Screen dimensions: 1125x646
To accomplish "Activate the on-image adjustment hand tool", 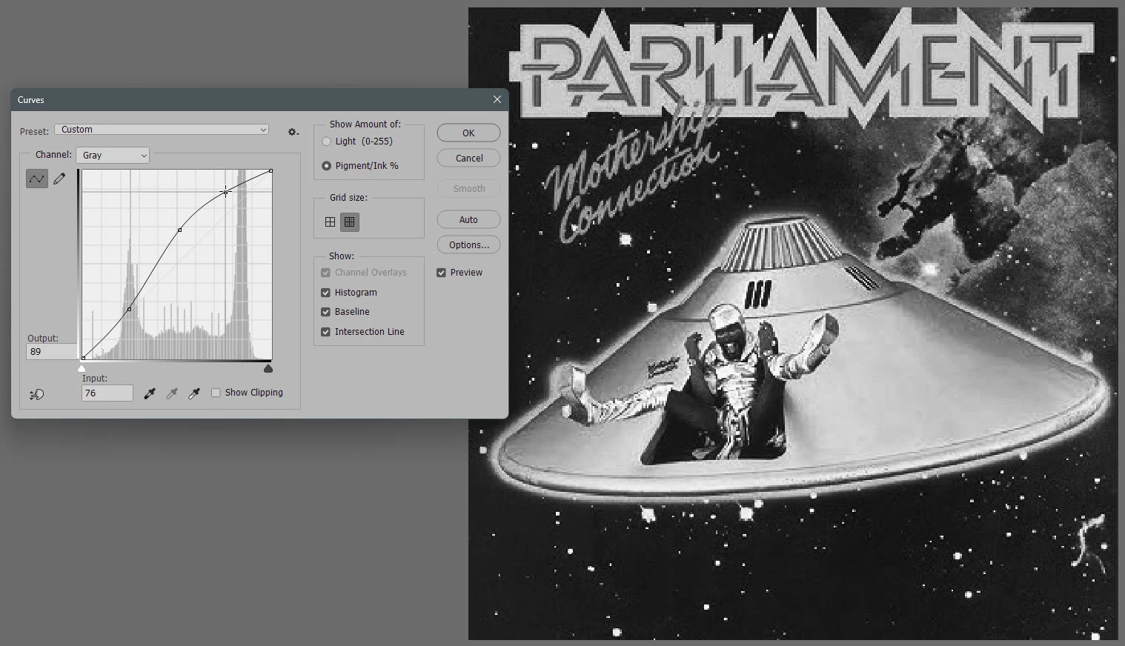I will click(x=36, y=394).
